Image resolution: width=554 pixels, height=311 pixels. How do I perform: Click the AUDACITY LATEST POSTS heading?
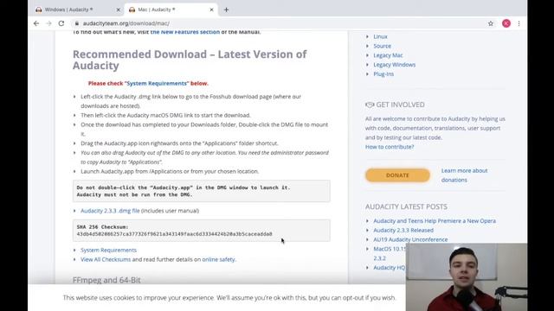406,206
